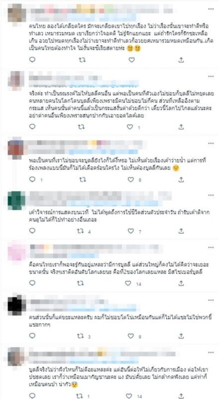Screen dimensions: 219x399
Task: Like the second tweet showing 1 like
Action: pyautogui.click(x=130, y=127)
